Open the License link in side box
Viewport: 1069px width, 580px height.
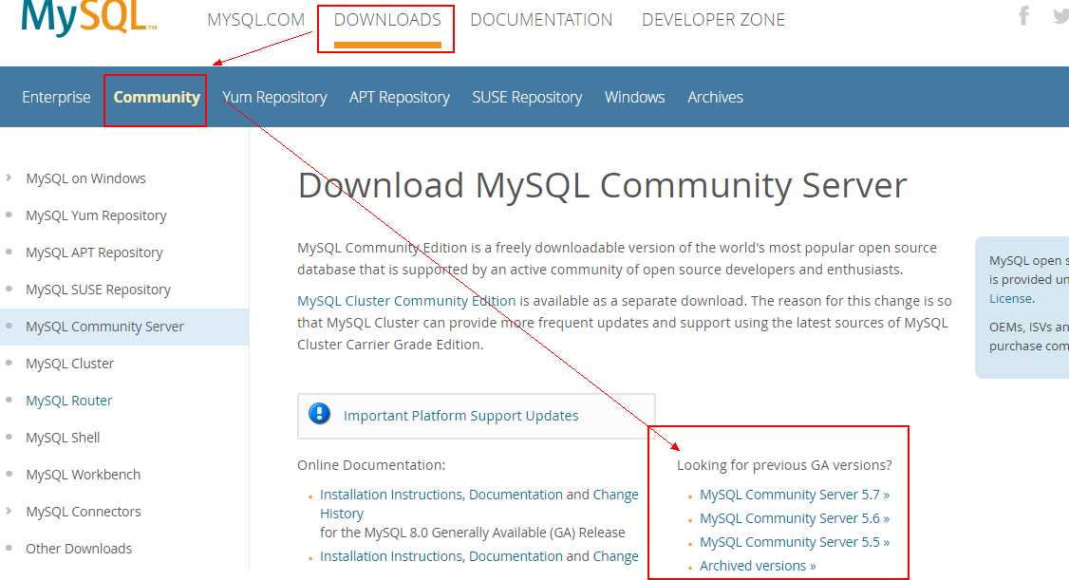click(x=1010, y=298)
